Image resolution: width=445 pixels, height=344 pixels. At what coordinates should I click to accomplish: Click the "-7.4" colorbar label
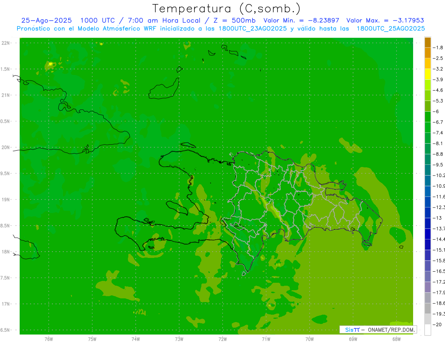[438, 133]
